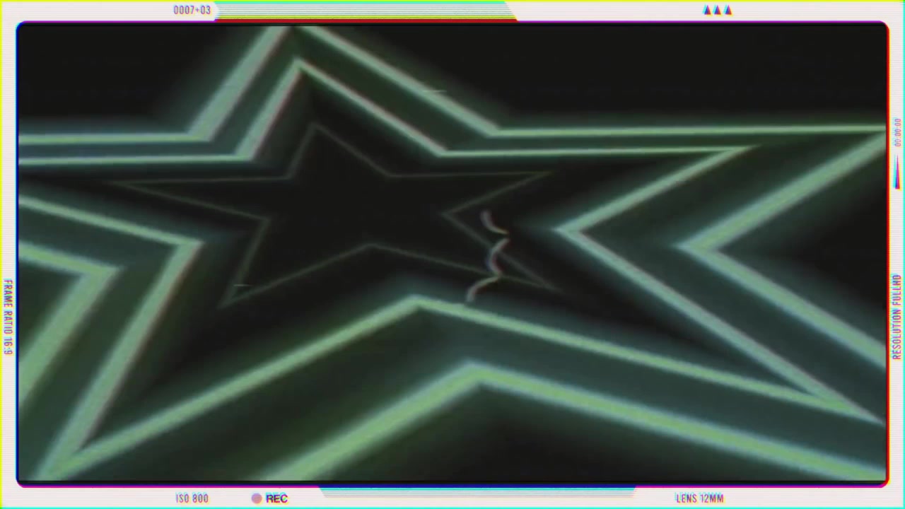Screen dimensions: 905x509
Task: Click the LENS 12MM readout
Action: (x=699, y=498)
